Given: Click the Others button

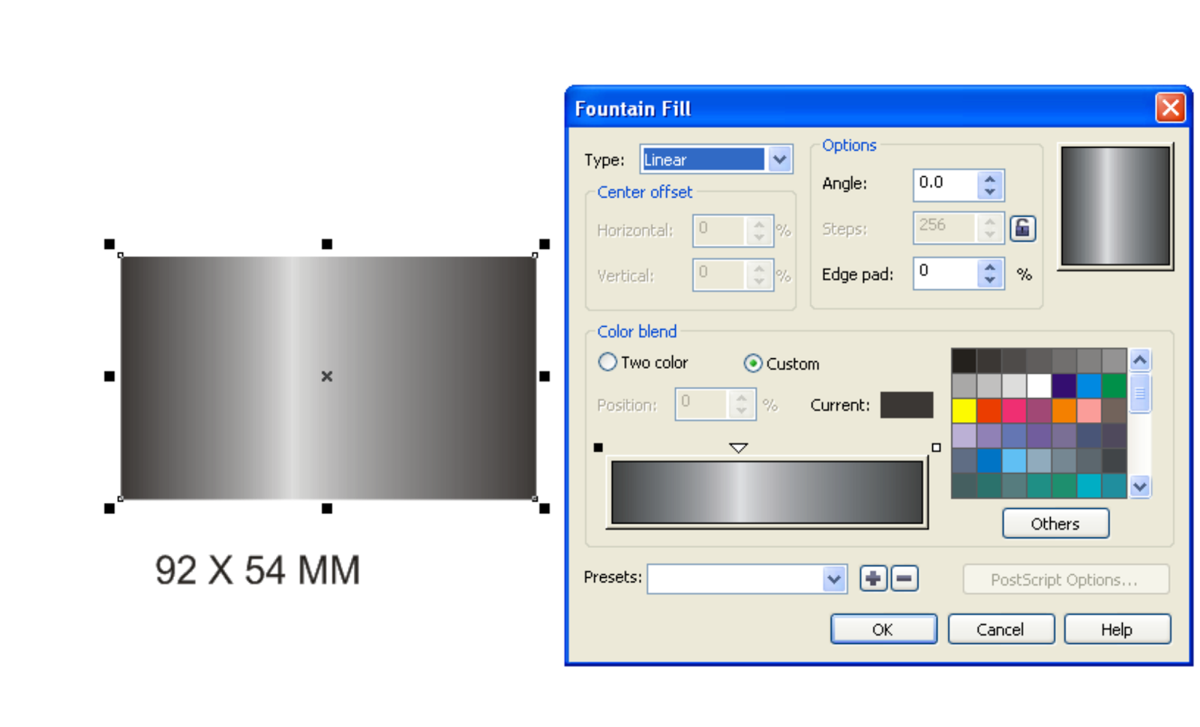Looking at the screenshot, I should pyautogui.click(x=1055, y=523).
